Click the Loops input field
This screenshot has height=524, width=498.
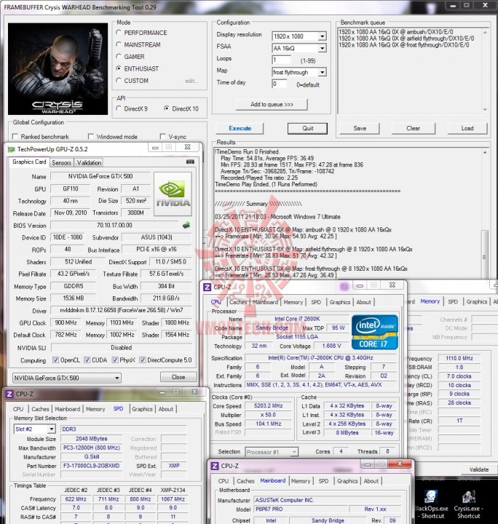281,60
